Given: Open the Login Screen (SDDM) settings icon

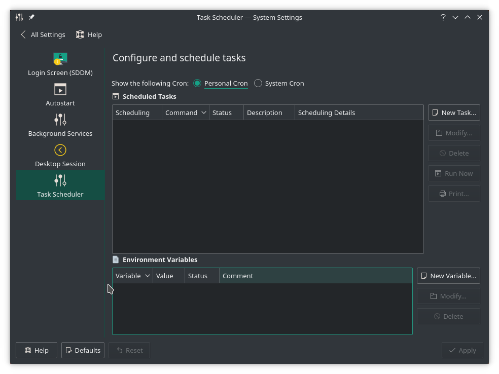Looking at the screenshot, I should (x=60, y=59).
